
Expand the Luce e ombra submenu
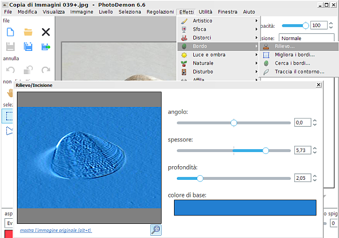click(x=219, y=55)
